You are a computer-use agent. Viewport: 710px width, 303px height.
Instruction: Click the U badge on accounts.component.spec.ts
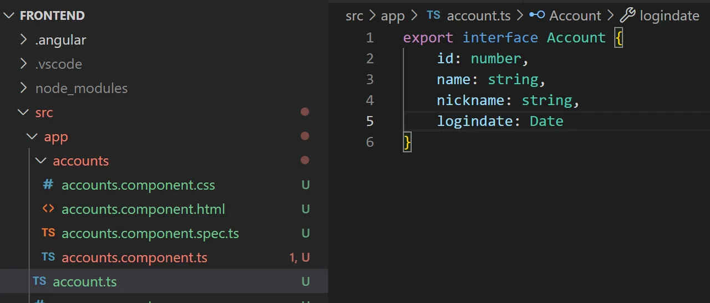306,234
